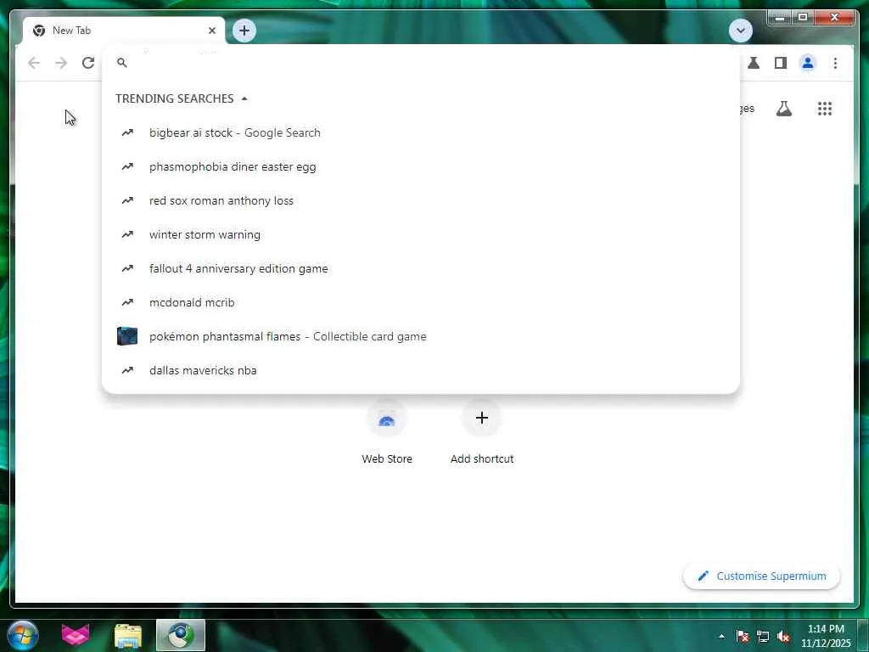Viewport: 869px width, 652px height.
Task: Open a new tab with the plus button
Action: click(x=244, y=31)
